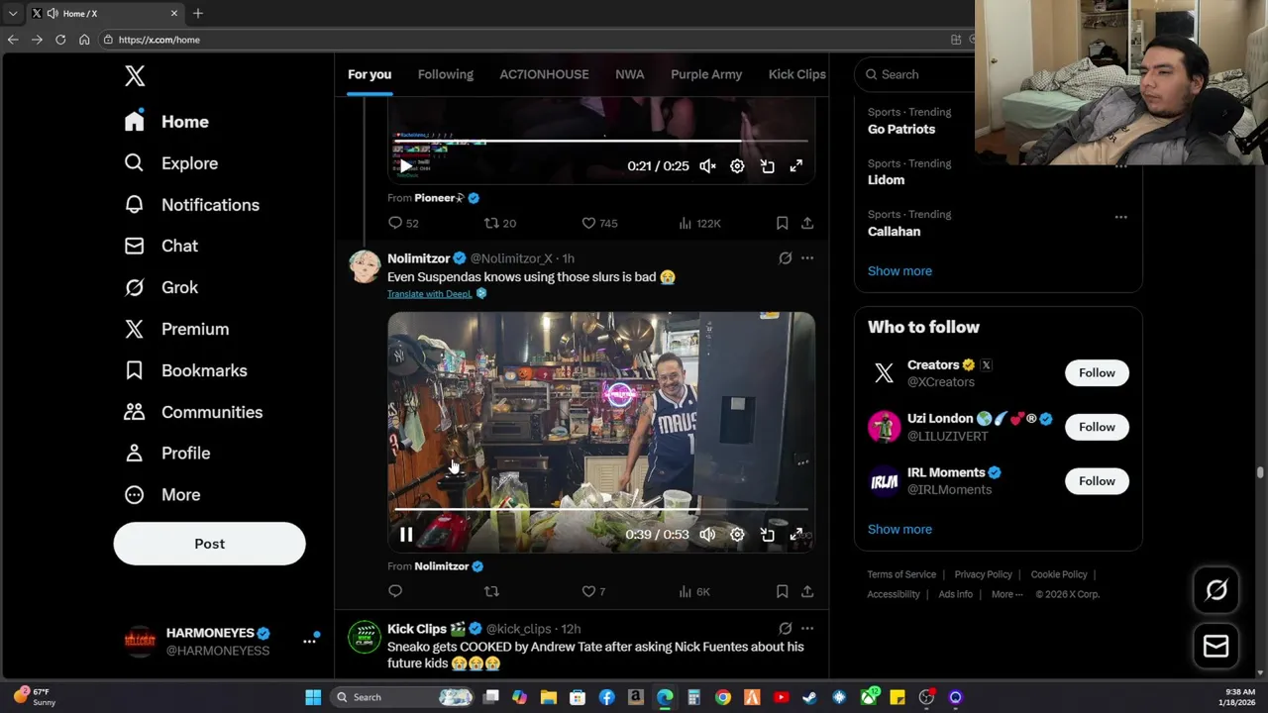Click the X search field
The height and width of the screenshot is (713, 1268).
[x=916, y=74]
